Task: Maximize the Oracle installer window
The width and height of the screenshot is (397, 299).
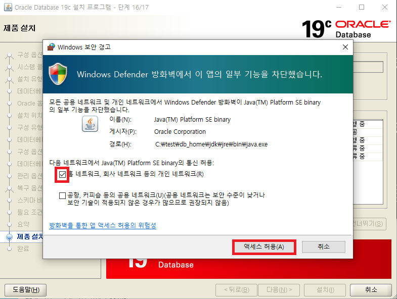Action: point(362,7)
